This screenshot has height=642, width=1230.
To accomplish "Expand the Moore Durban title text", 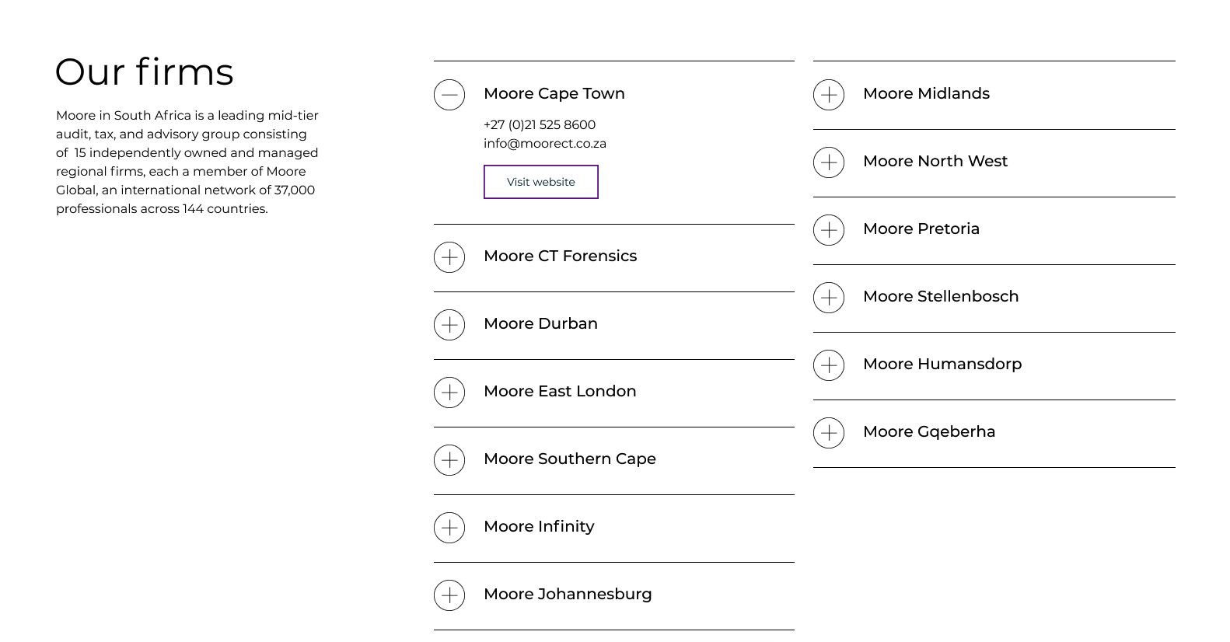I will tap(540, 323).
